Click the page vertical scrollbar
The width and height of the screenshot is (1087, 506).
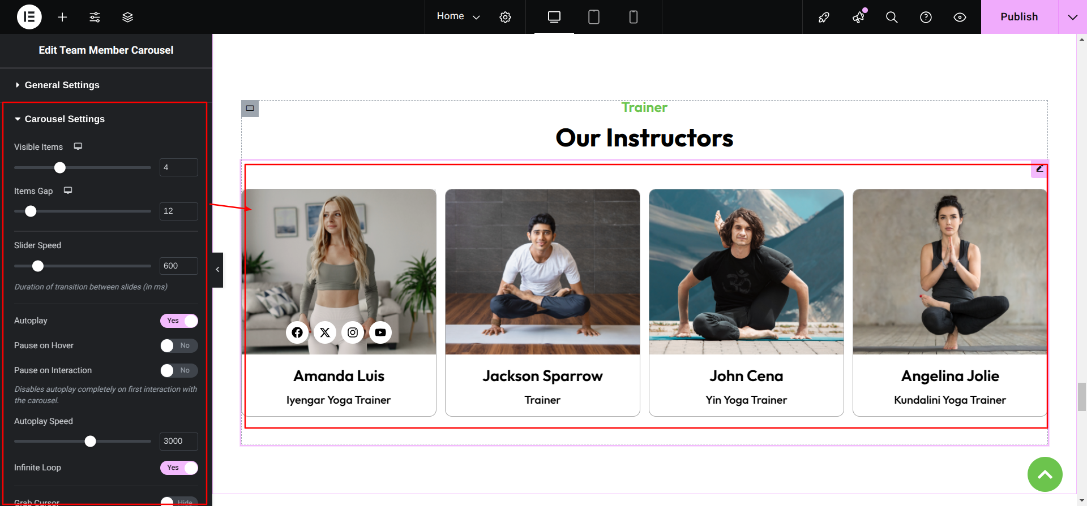click(1082, 397)
